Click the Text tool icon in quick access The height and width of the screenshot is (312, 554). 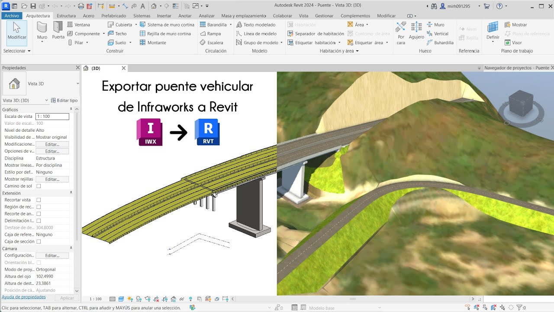point(142,6)
